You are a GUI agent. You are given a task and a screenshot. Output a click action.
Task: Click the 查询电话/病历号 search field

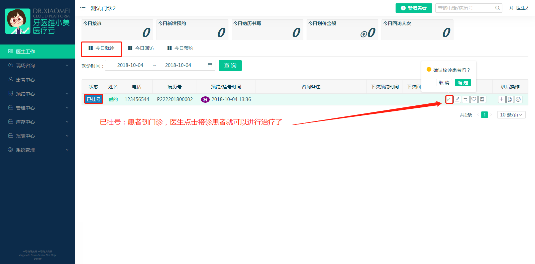click(x=465, y=8)
